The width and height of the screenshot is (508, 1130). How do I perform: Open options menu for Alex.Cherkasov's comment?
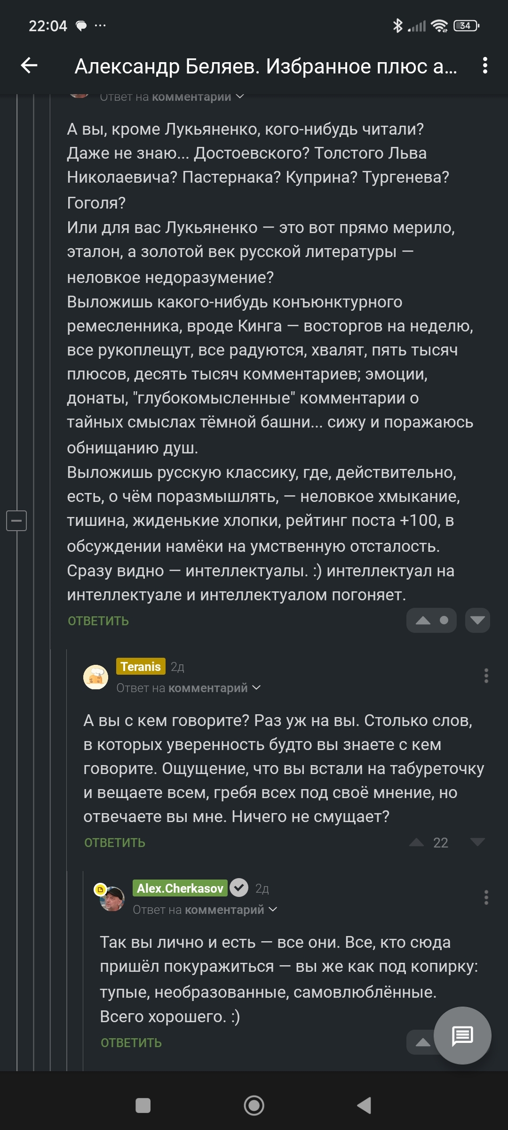point(486,897)
